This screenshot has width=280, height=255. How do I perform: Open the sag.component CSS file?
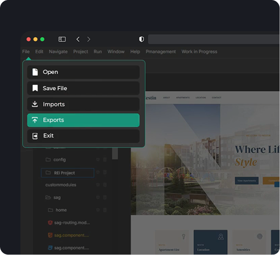(72, 248)
